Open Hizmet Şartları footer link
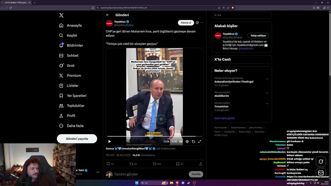Screen dimensions: 331x186 [x=221, y=128]
